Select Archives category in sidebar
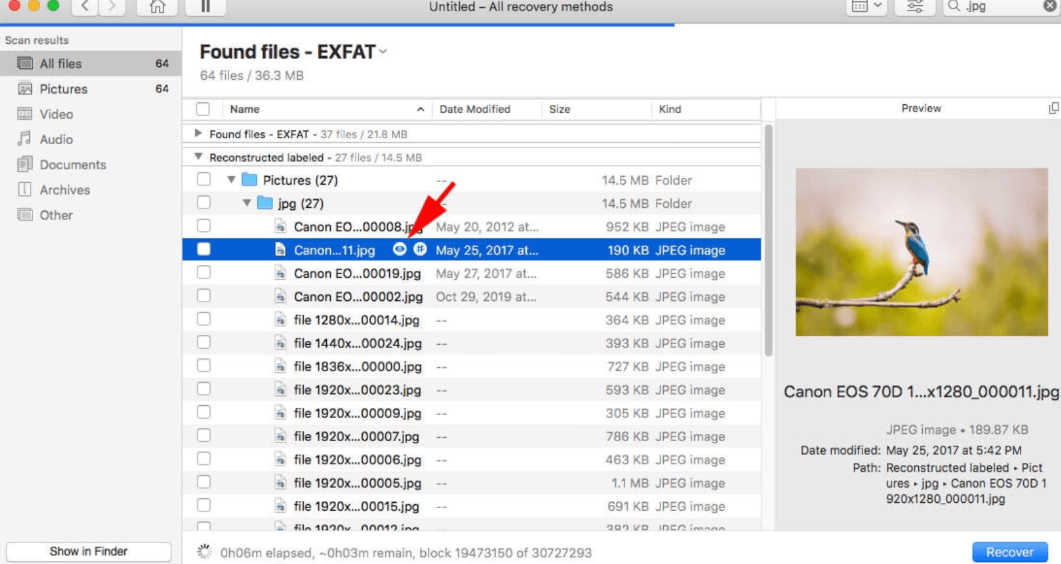 [x=91, y=190]
